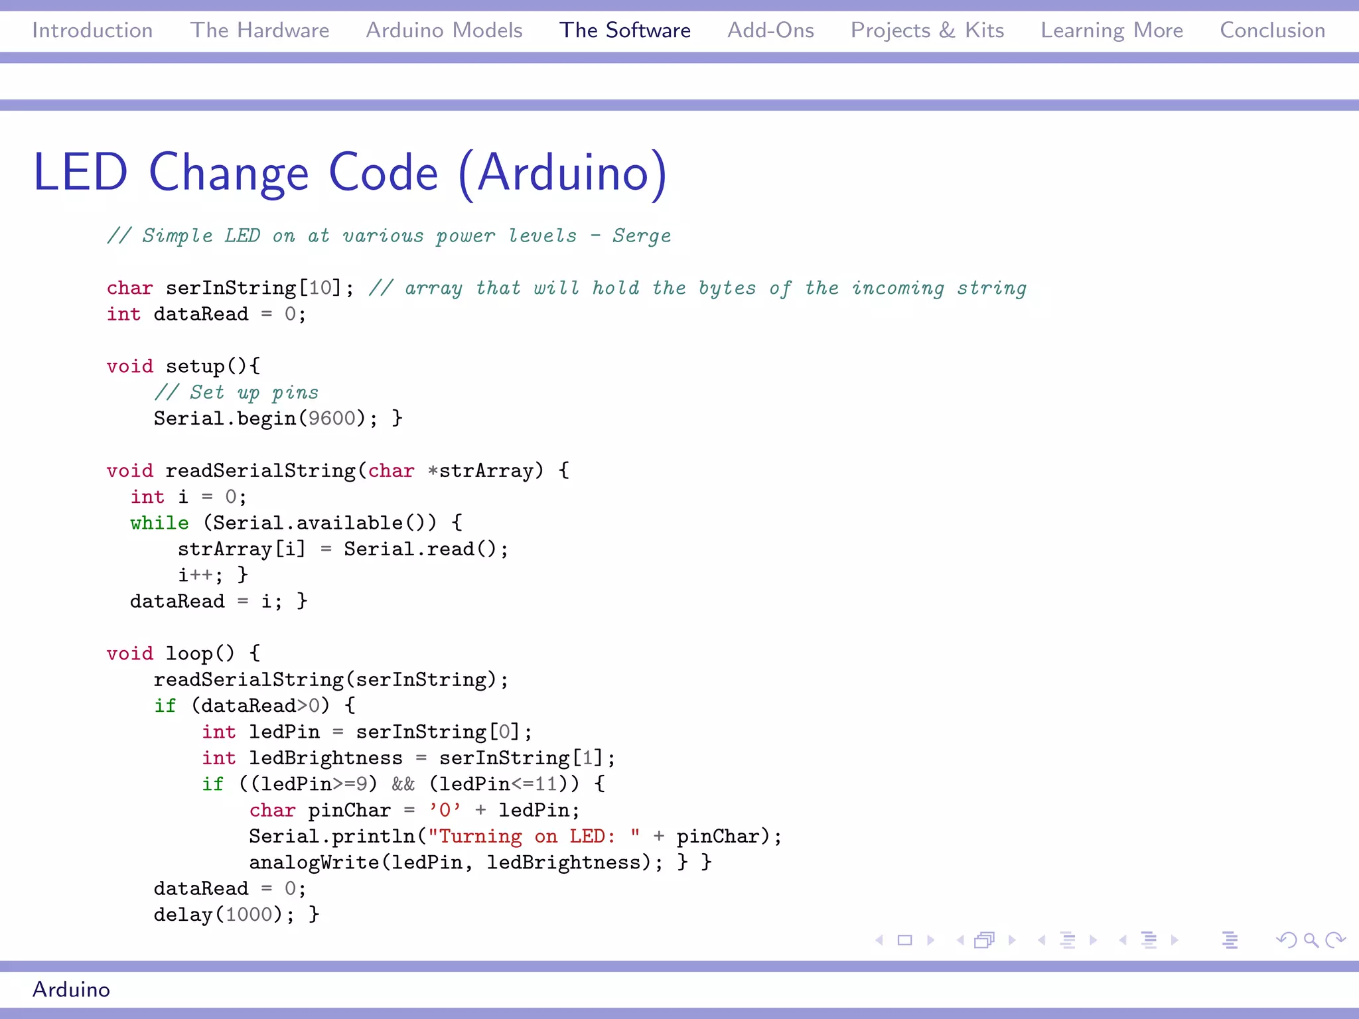This screenshot has width=1359, height=1019.
Task: Click the next slide arrow icon
Action: pyautogui.click(x=930, y=940)
